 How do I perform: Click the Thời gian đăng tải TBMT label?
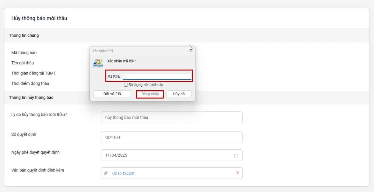[34, 73]
